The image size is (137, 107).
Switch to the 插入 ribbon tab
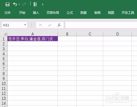pyautogui.click(x=36, y=13)
